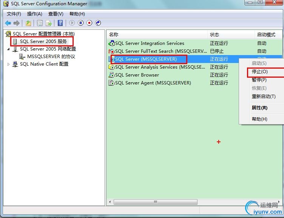Click the Up one level folder icon
This screenshot has height=218, width=284.
[28, 23]
